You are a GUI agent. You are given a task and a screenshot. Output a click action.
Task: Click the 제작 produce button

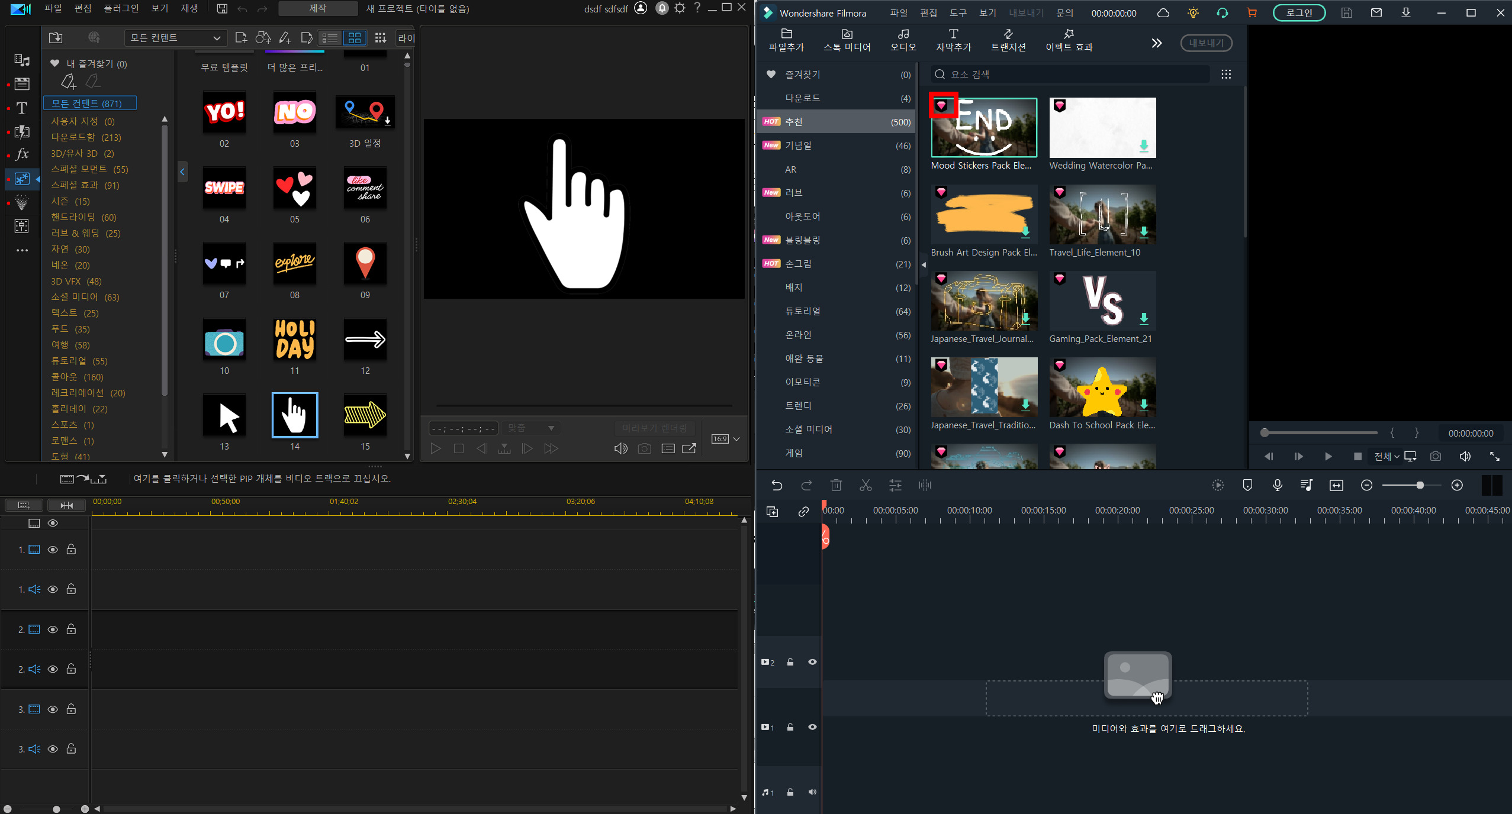(318, 8)
